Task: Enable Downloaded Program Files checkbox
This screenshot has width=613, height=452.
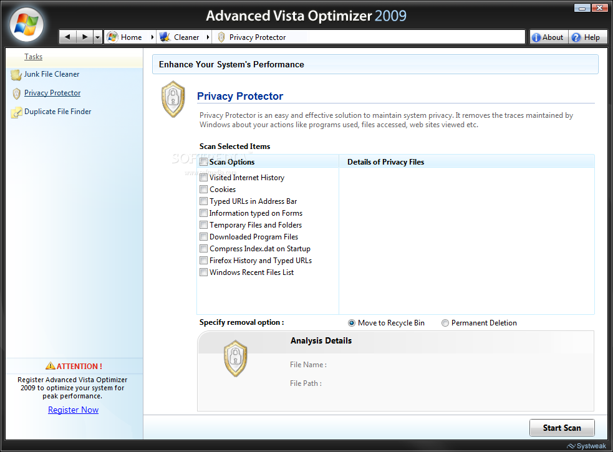Action: (204, 236)
